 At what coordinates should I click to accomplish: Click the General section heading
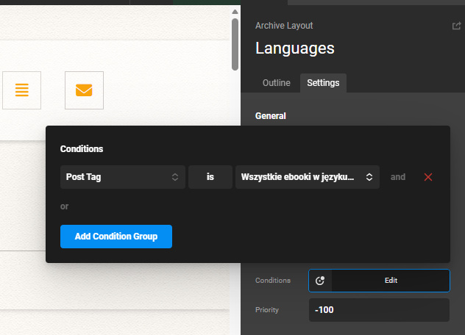[270, 116]
